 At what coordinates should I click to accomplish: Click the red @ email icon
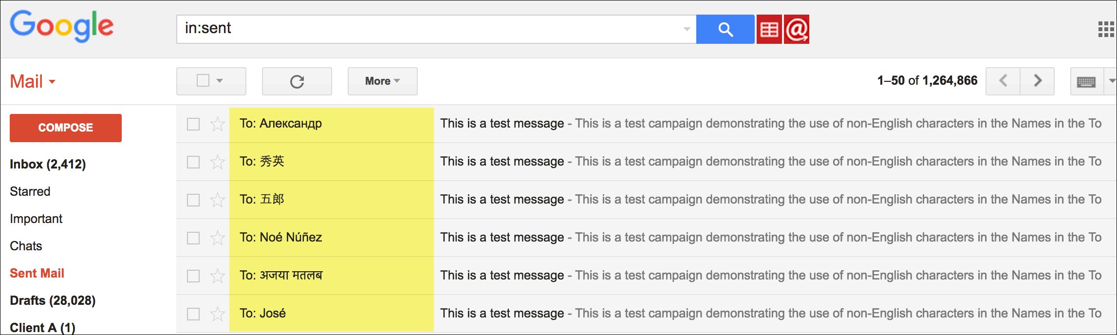coord(797,29)
